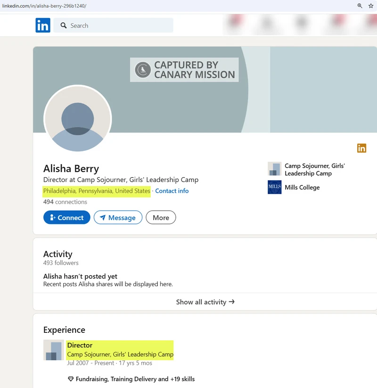Bookmark page with star icon
This screenshot has height=388, width=377.
click(x=371, y=6)
